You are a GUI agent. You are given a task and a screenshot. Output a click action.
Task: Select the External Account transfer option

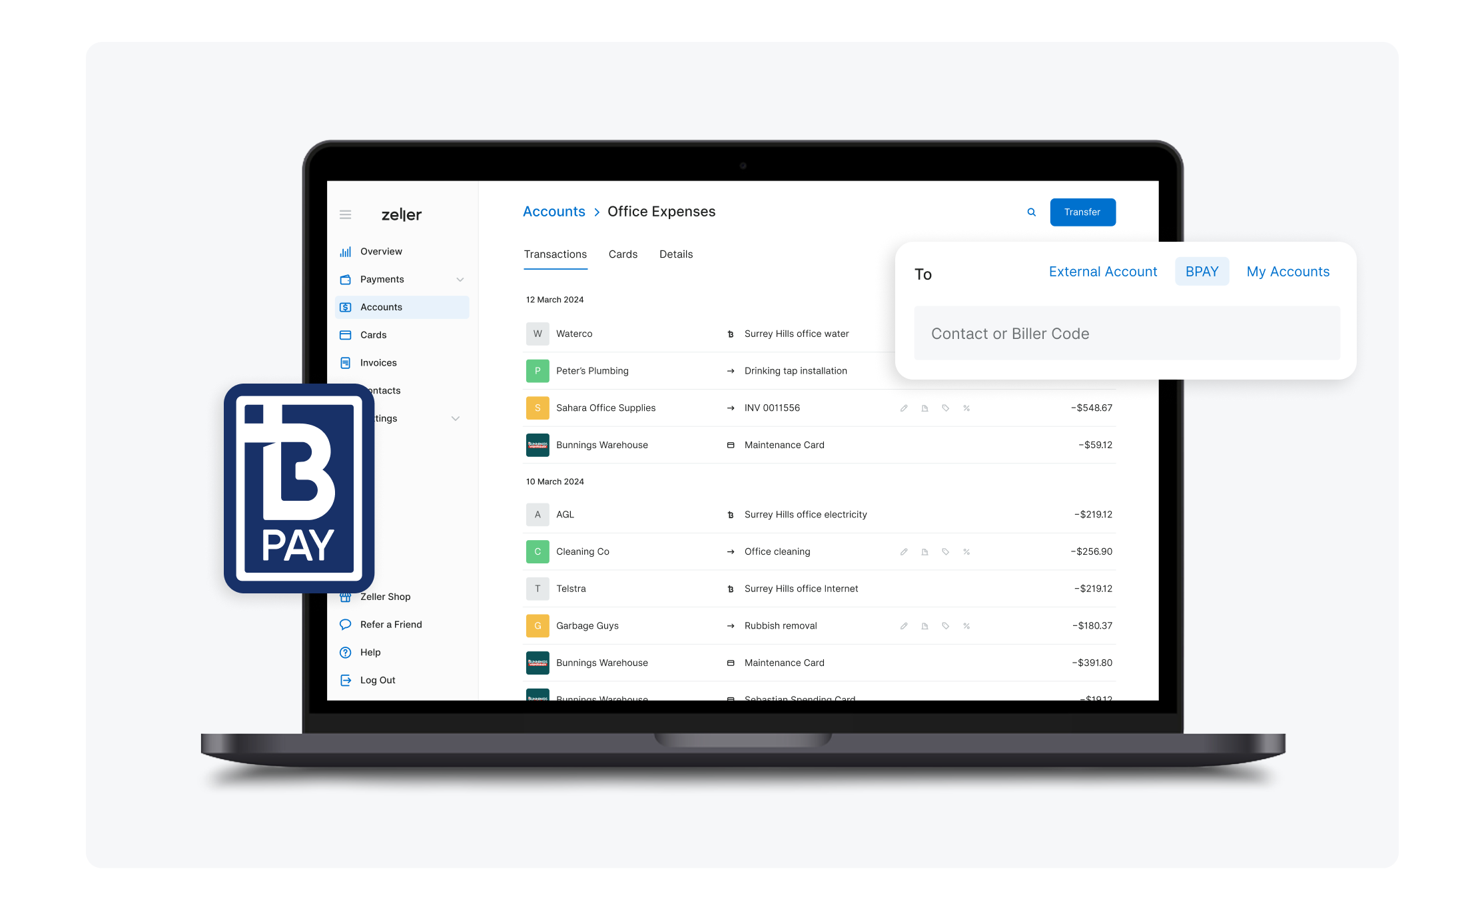[1102, 270]
